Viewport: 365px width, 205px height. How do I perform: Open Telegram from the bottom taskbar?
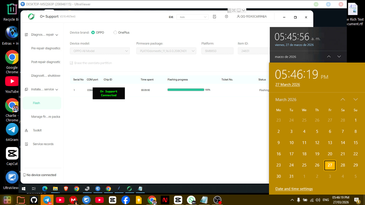pyautogui.click(x=47, y=200)
